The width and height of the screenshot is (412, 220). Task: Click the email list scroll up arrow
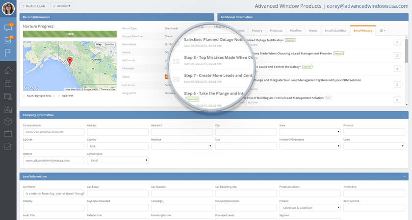pyautogui.click(x=407, y=38)
